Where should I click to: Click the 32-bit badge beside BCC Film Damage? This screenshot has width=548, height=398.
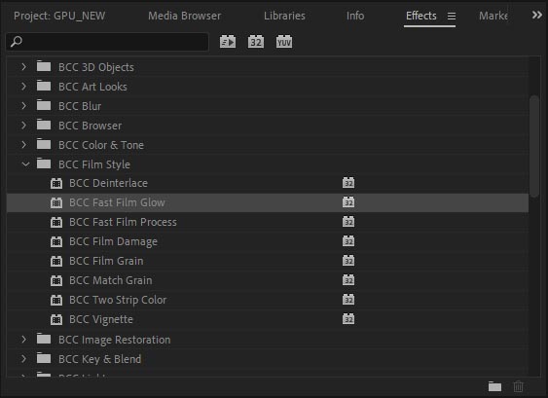coord(348,241)
